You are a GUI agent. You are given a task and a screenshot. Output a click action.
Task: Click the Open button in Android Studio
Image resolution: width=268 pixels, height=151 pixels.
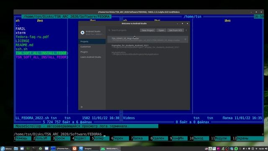coord(161,30)
